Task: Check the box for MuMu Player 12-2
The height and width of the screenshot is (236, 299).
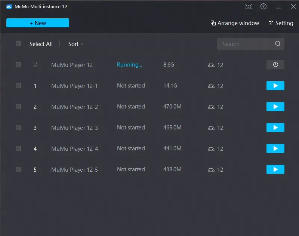Action: [x=18, y=107]
